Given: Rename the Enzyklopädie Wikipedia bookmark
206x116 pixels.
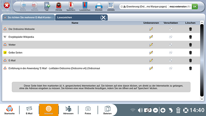Looking at the screenshot, I should (x=151, y=37).
